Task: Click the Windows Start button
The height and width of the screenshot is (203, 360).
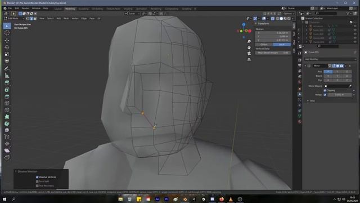Action: [x=4, y=199]
